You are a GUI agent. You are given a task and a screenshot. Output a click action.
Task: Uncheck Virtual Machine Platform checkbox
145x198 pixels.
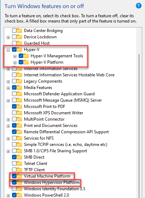(14, 176)
